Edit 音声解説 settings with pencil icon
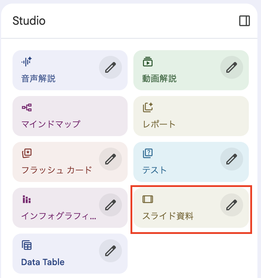Viewport: 261px width, 278px height. pos(110,67)
